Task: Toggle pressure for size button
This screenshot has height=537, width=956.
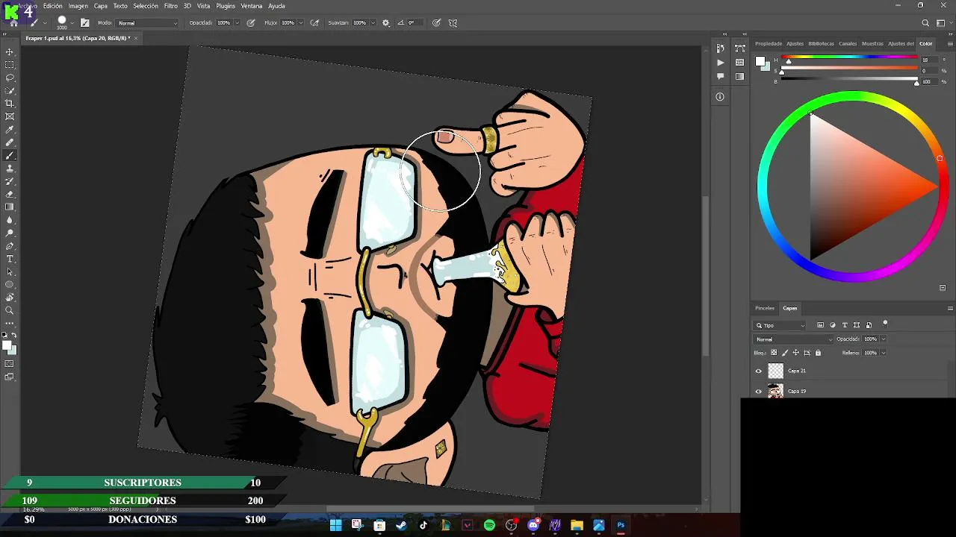Action: point(436,23)
